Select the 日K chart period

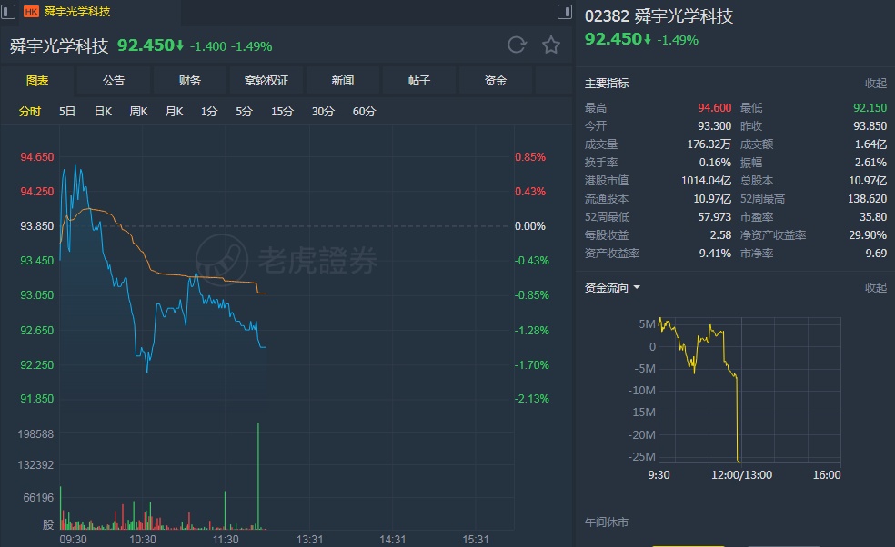[x=103, y=112]
